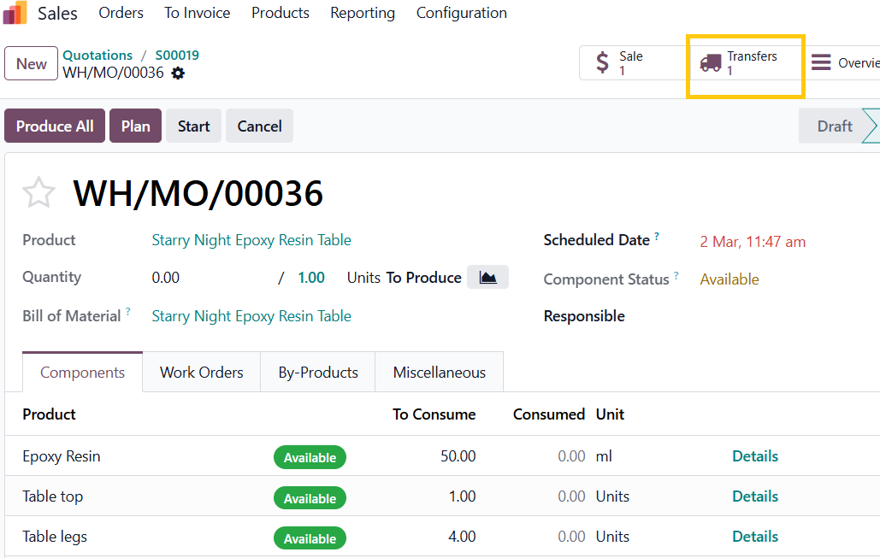Open the Overview hamburger icon button
The width and height of the screenshot is (880, 558).
821,63
